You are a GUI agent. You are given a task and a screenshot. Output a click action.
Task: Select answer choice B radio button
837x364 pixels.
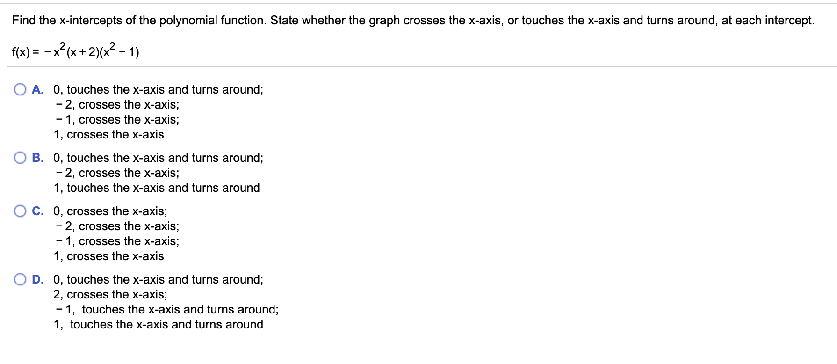[20, 158]
